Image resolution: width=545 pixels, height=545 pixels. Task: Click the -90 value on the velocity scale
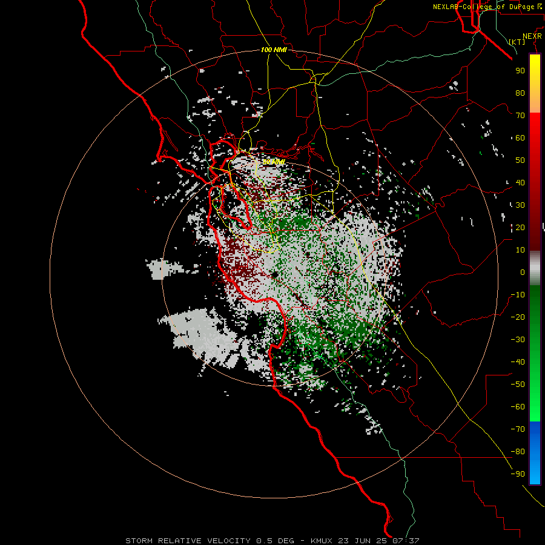pos(518,474)
